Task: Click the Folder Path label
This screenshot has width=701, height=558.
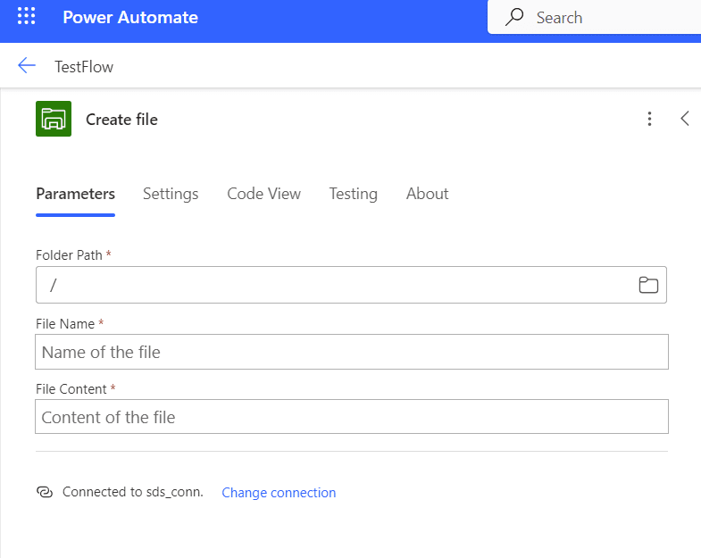Action: pos(69,254)
